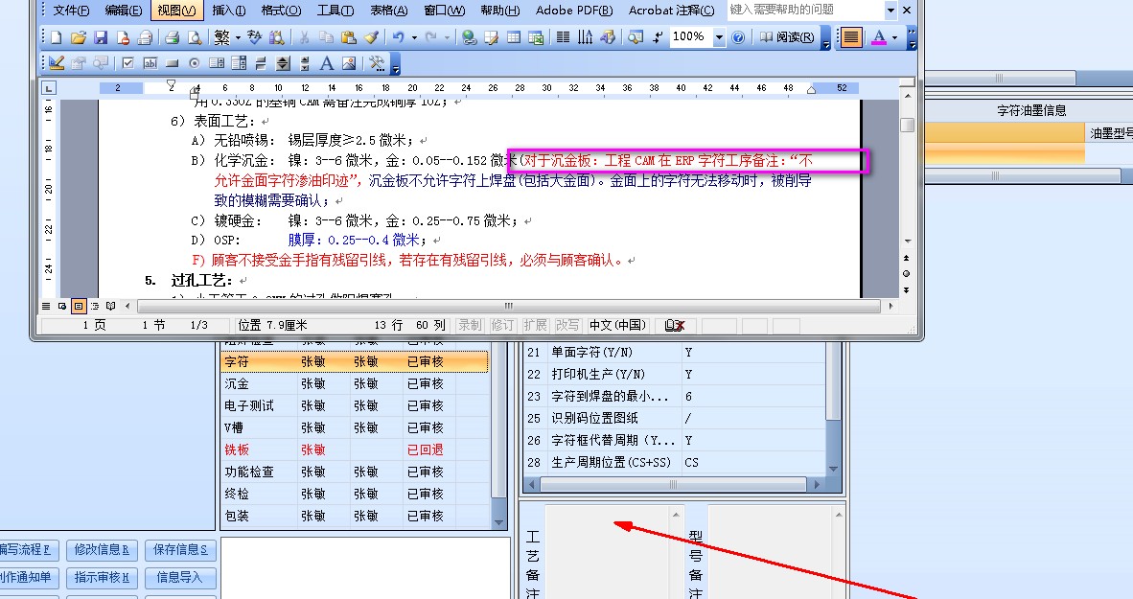
Task: Select the red 铣板 row marked 已回退
Action: pos(355,449)
